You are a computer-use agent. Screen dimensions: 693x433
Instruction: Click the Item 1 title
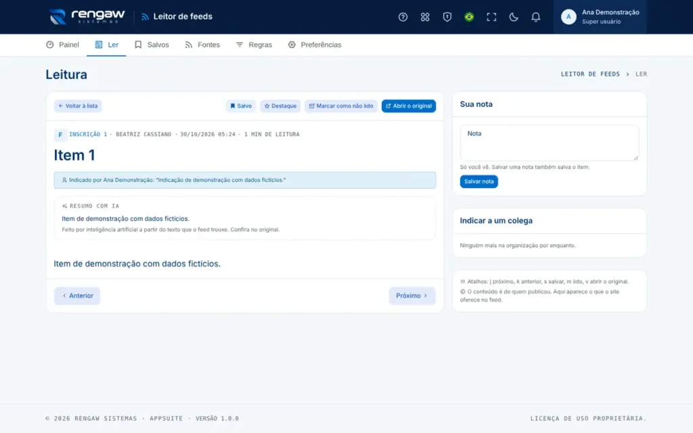pos(74,155)
